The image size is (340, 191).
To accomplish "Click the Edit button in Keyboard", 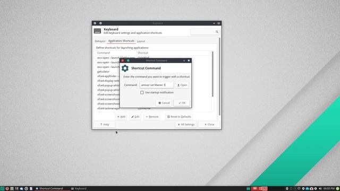I will click(x=135, y=117).
